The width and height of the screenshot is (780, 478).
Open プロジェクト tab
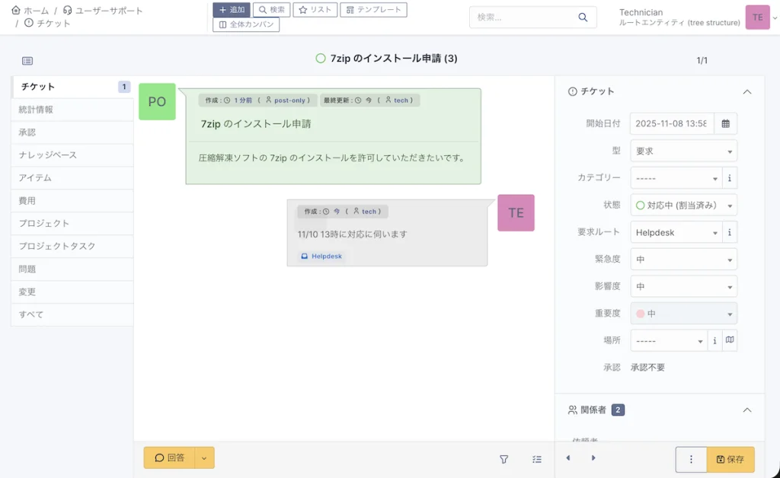72,223
